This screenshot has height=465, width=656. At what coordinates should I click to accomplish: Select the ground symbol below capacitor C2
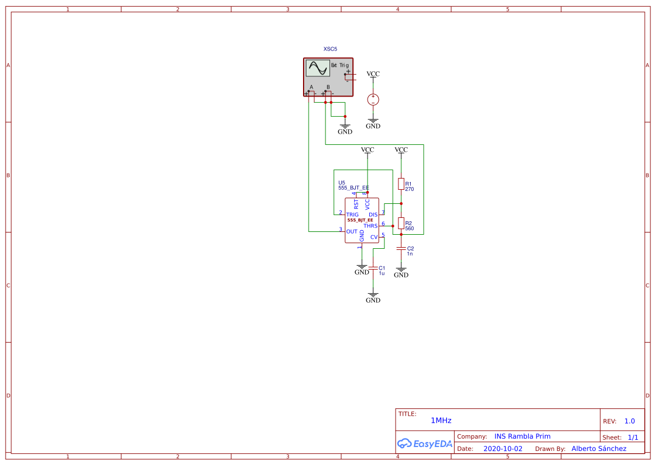(401, 272)
